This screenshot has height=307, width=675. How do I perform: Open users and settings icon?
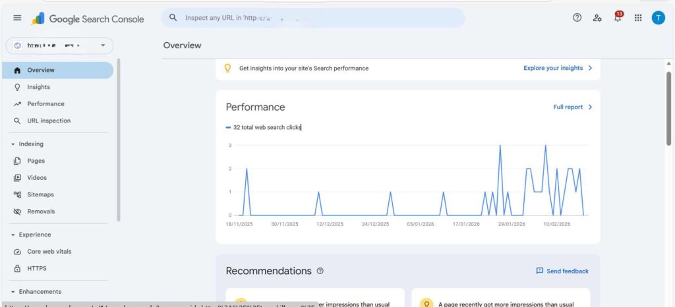click(597, 18)
